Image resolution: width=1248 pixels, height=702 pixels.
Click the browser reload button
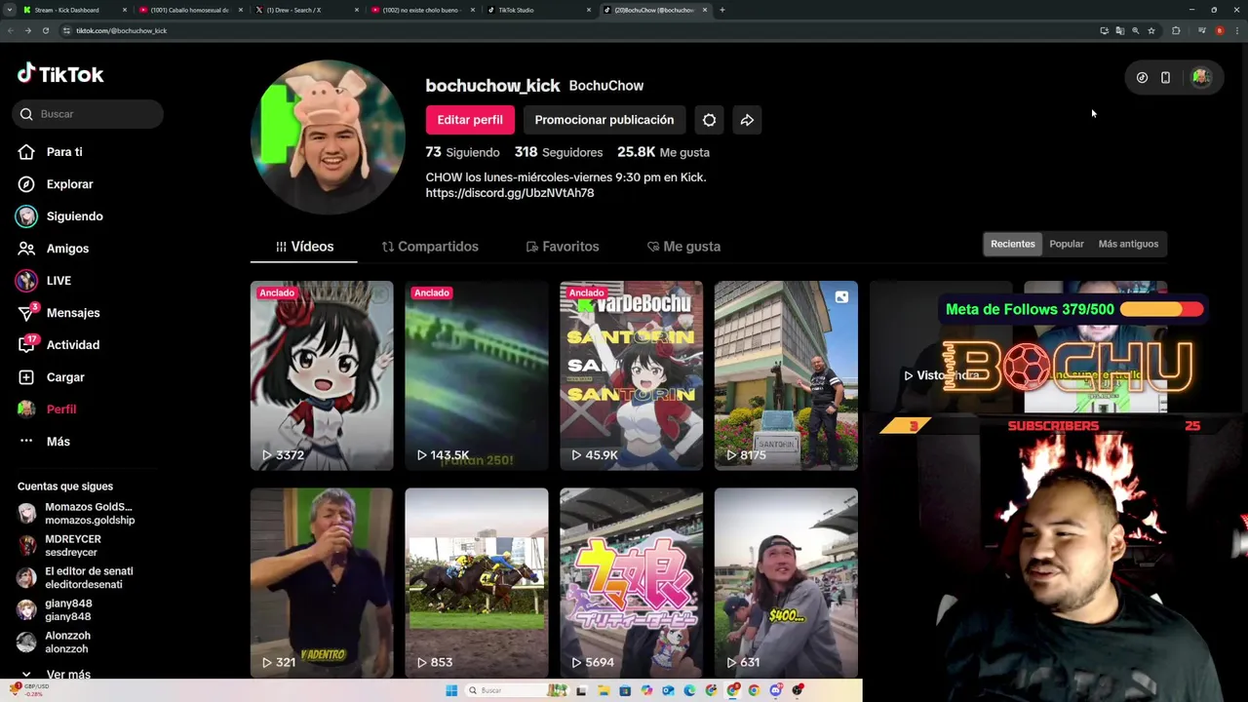point(45,30)
